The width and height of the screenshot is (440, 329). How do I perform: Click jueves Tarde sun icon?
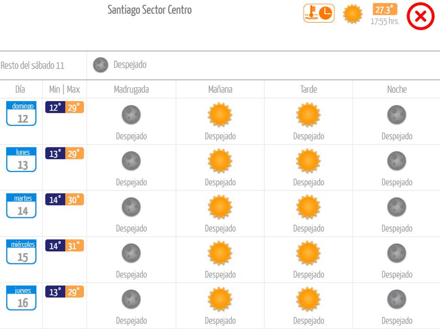point(308,299)
